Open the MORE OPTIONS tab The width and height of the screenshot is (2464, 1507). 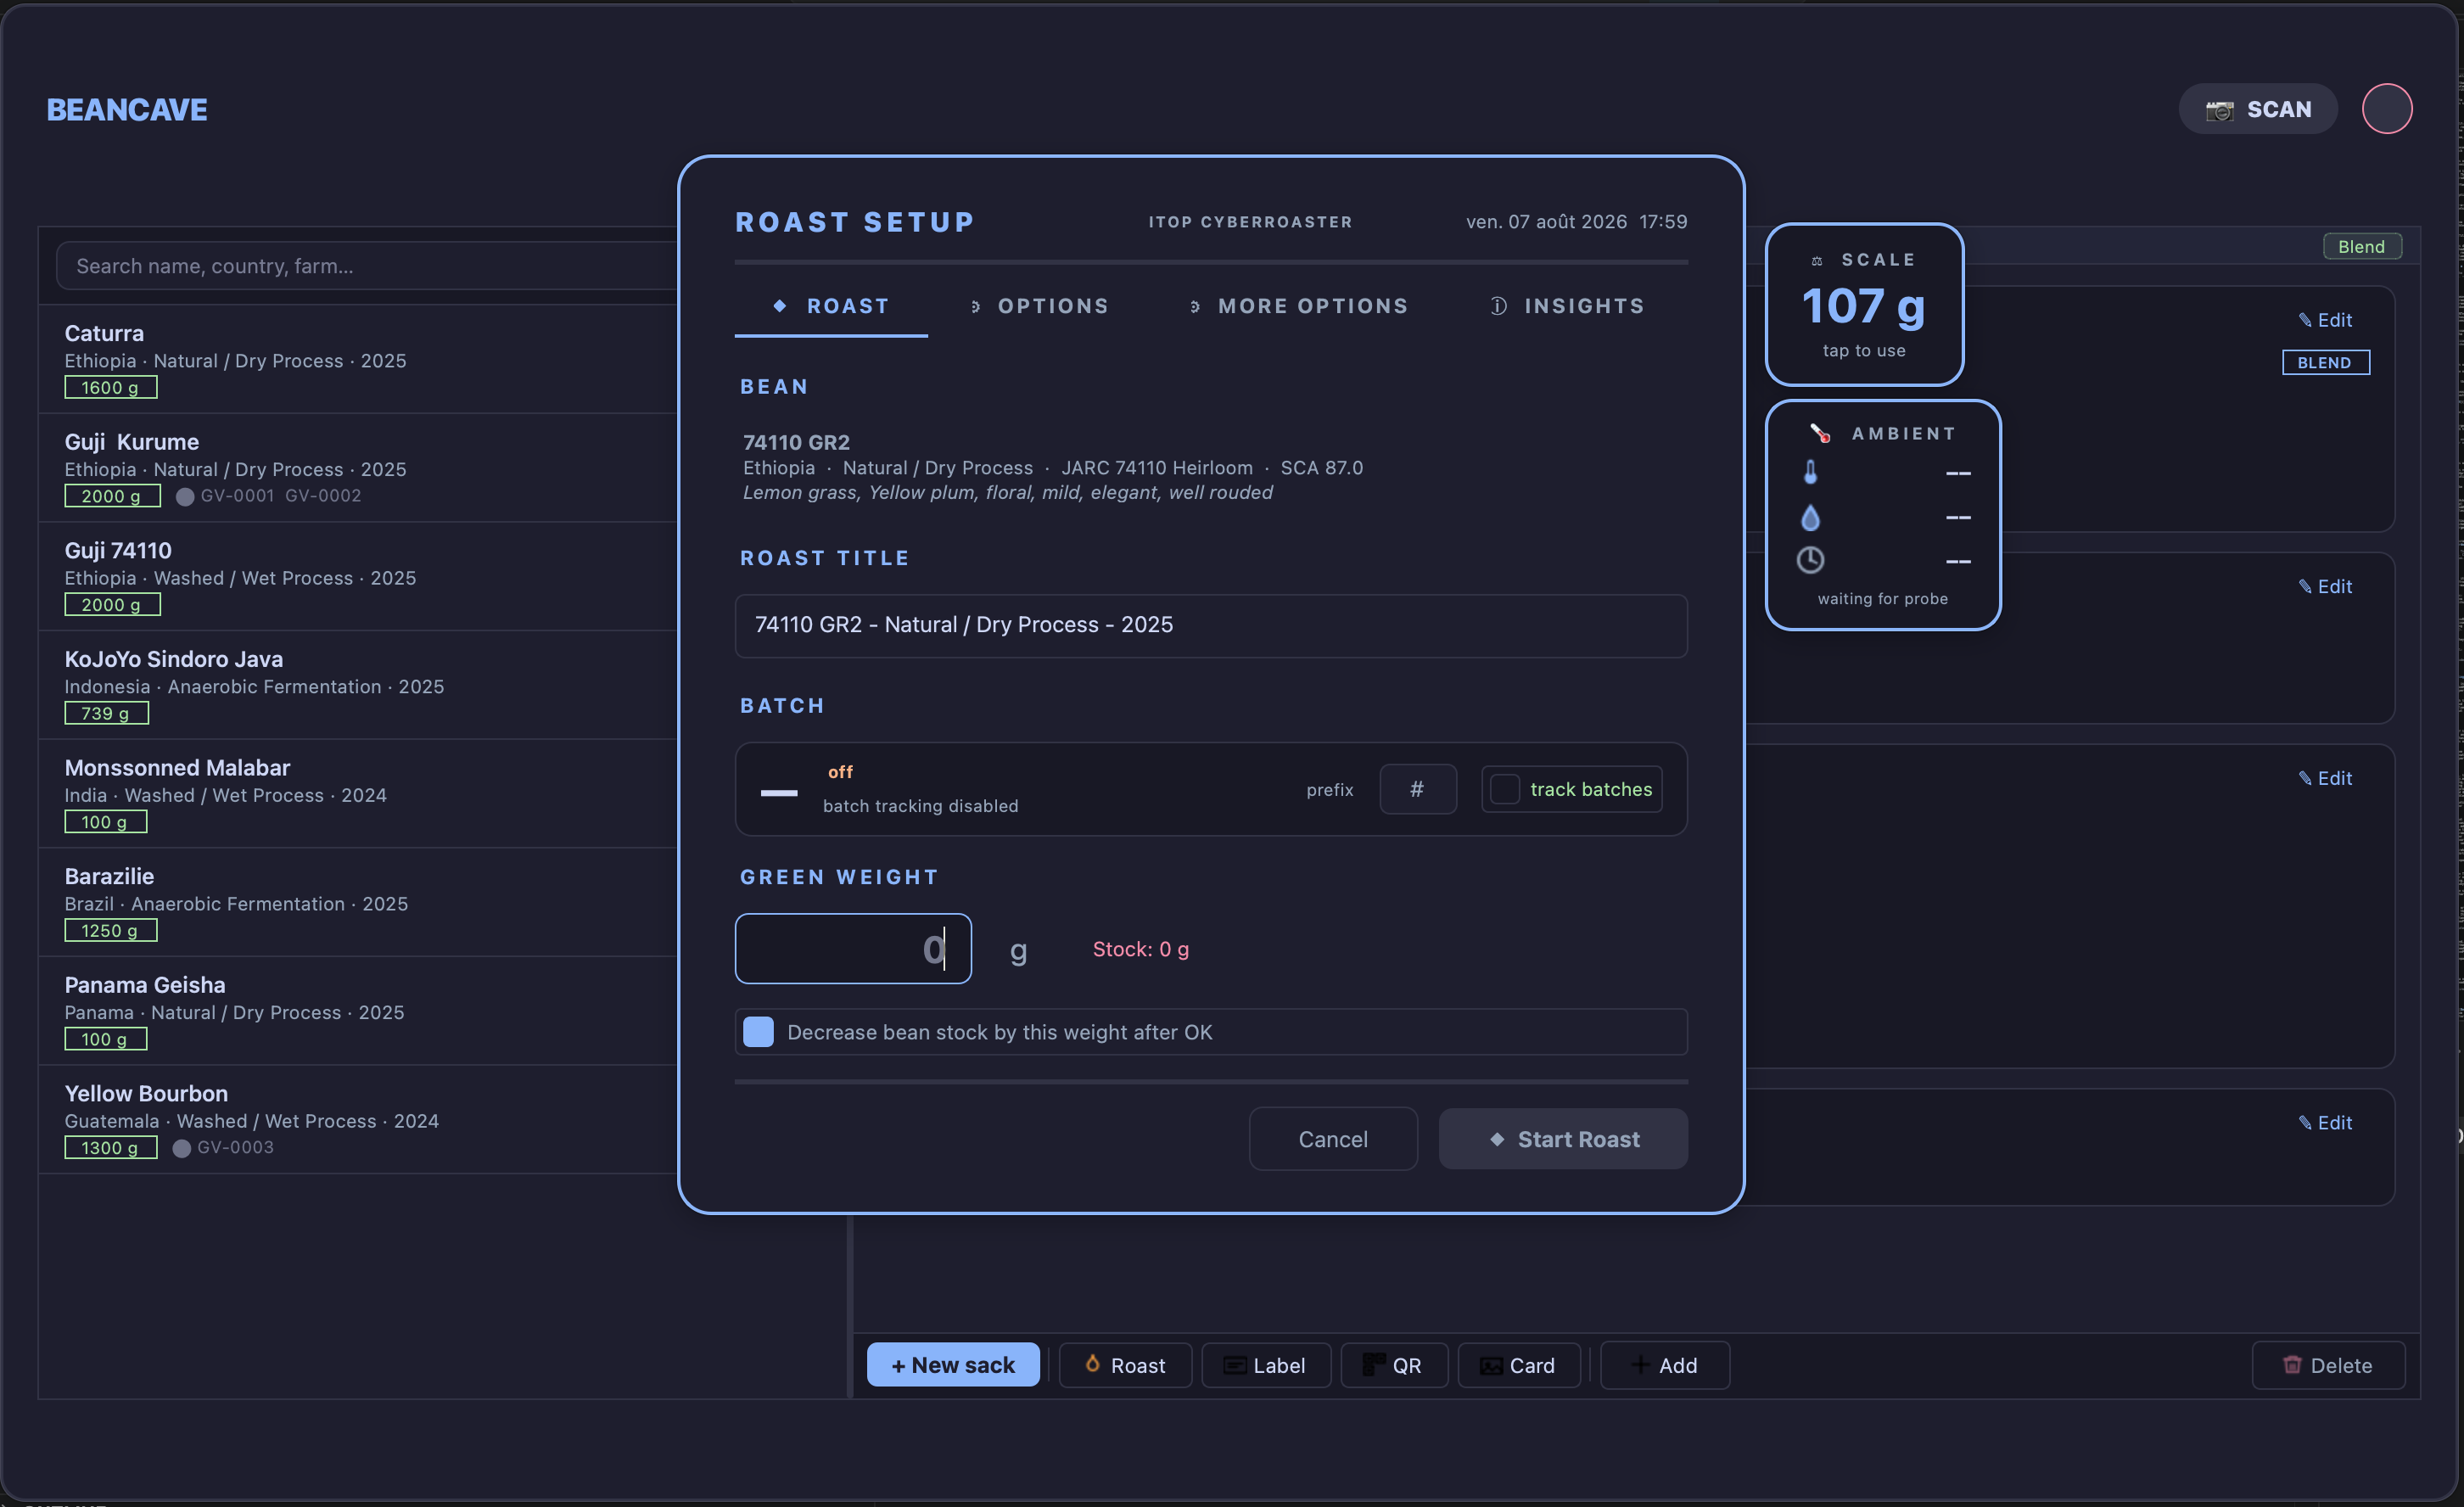(1298, 306)
